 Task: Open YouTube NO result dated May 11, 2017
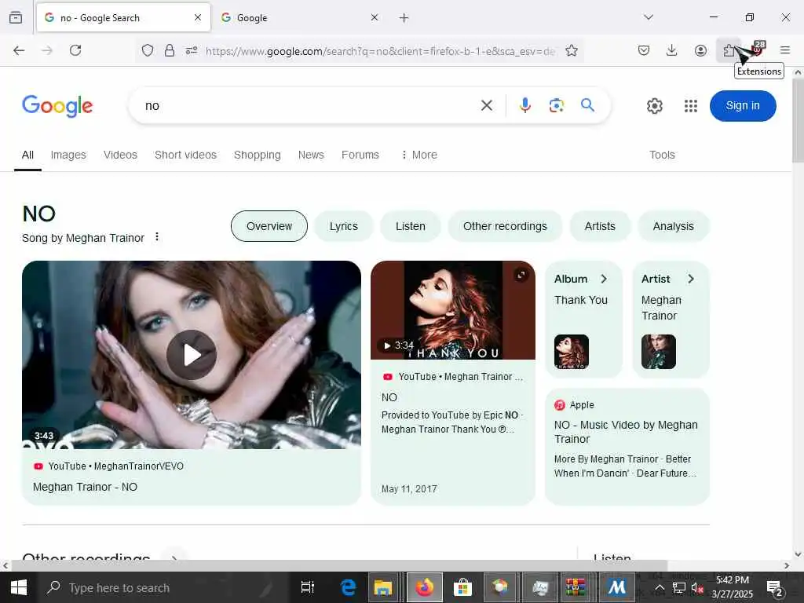[453, 382]
